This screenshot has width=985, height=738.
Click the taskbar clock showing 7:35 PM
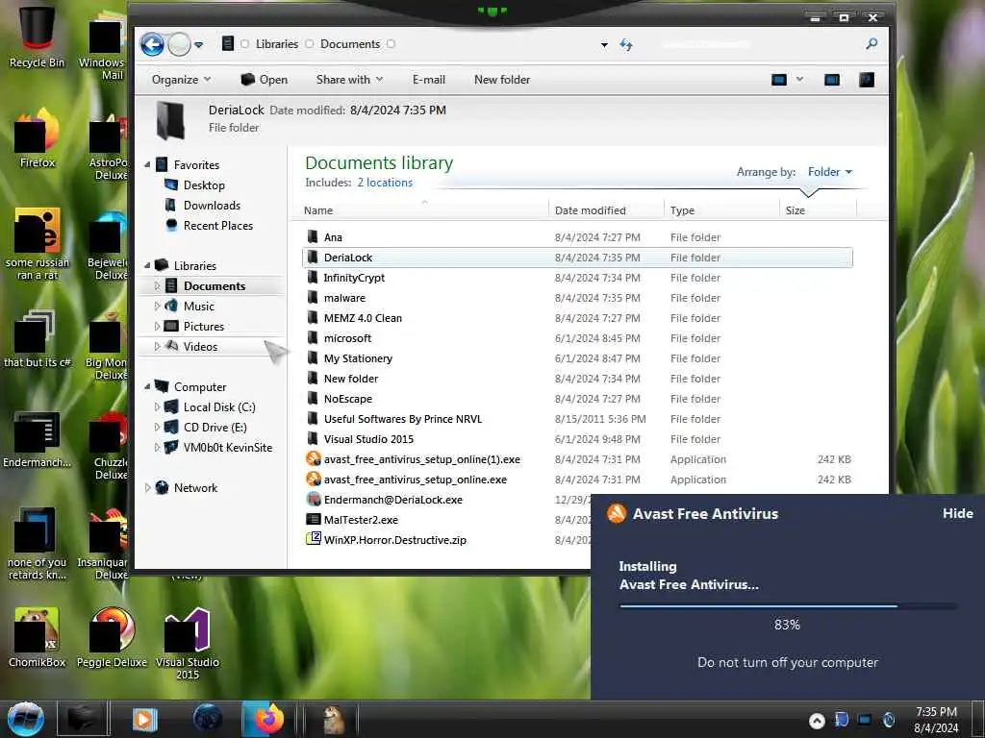point(936,720)
